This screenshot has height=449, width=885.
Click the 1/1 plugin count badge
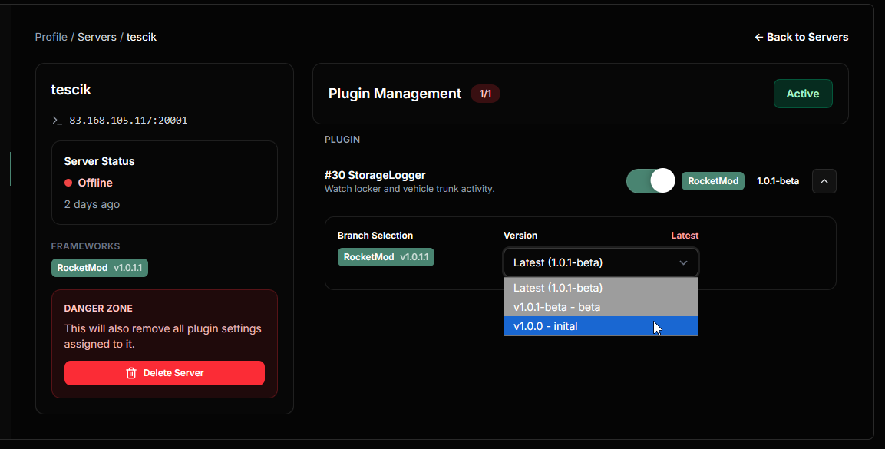(485, 94)
